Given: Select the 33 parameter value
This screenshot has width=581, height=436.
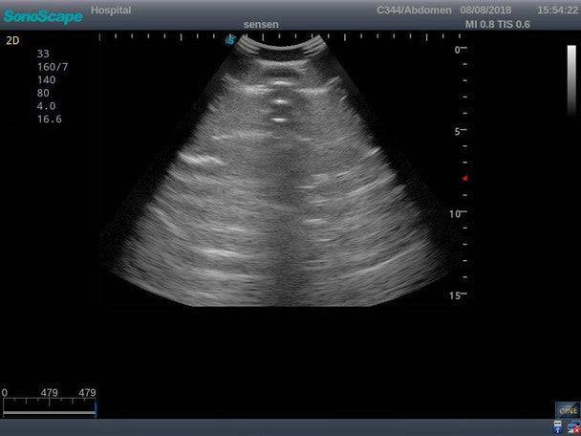Looking at the screenshot, I should coord(43,54).
